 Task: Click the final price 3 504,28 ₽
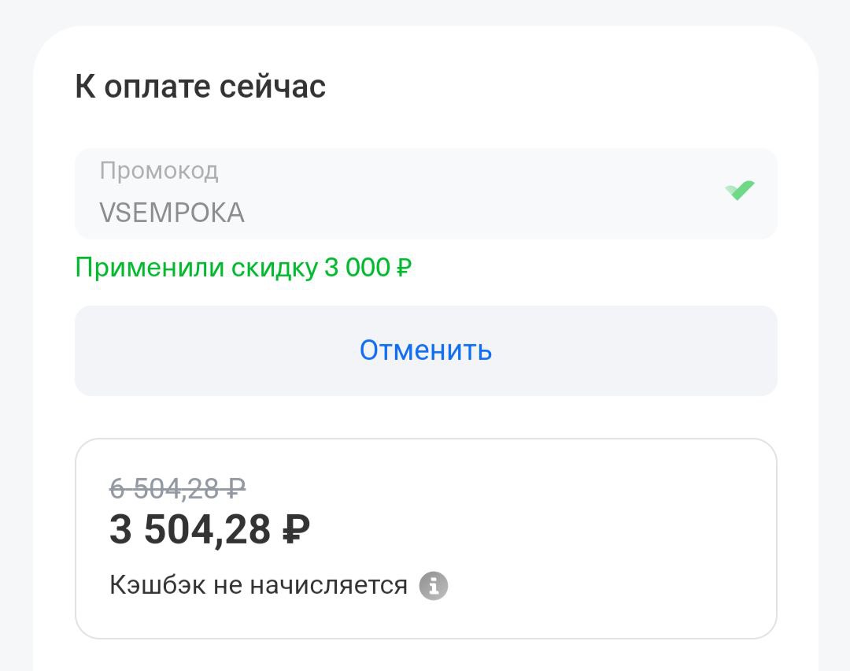pyautogui.click(x=209, y=529)
